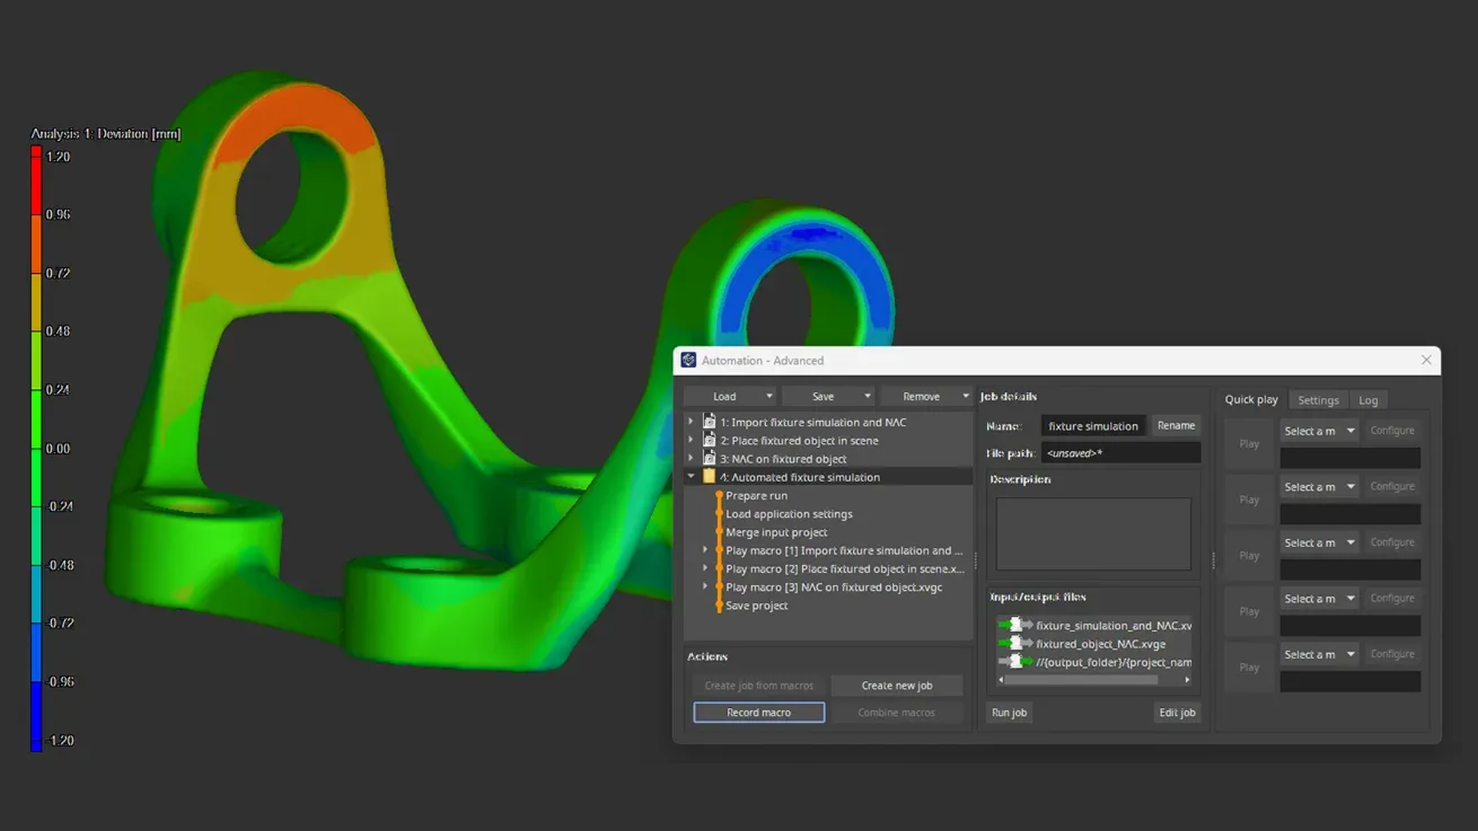Viewport: 1478px width, 831px height.
Task: Click output file icon for output_folder path
Action: 1015,662
